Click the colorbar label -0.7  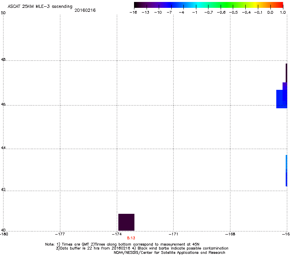pos(208,13)
